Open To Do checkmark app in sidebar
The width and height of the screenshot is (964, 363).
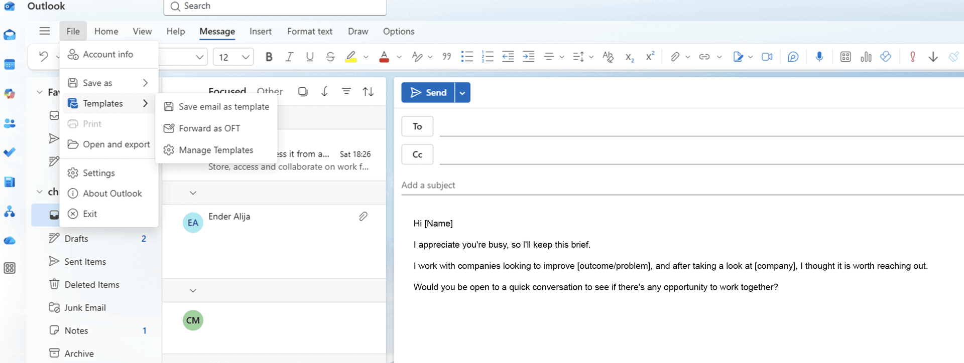[10, 152]
